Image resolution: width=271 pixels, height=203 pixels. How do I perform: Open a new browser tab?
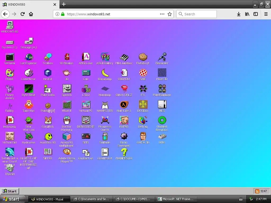pos(64,4)
